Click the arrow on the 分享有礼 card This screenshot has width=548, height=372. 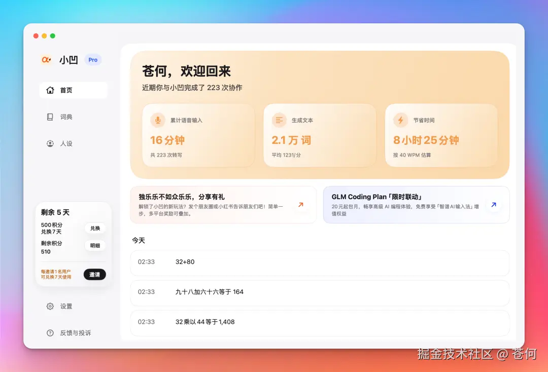301,205
